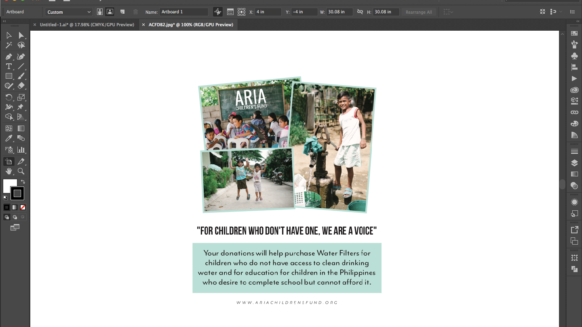Select the Shaper tool

[x=9, y=86]
